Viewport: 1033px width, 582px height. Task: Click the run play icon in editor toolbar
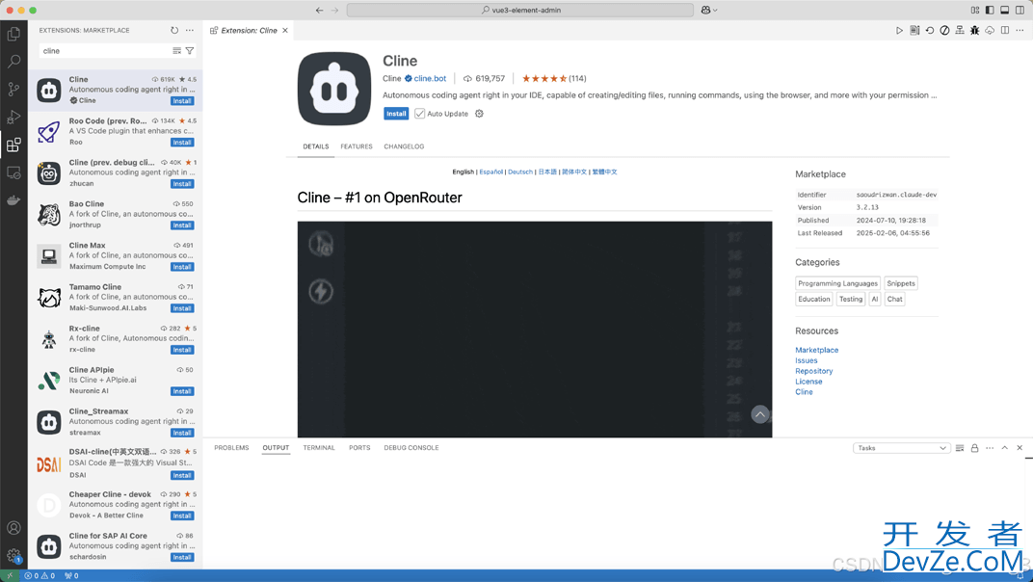(x=899, y=30)
